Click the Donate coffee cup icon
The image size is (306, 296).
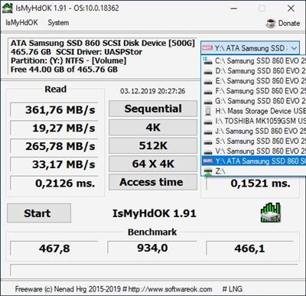click(271, 23)
